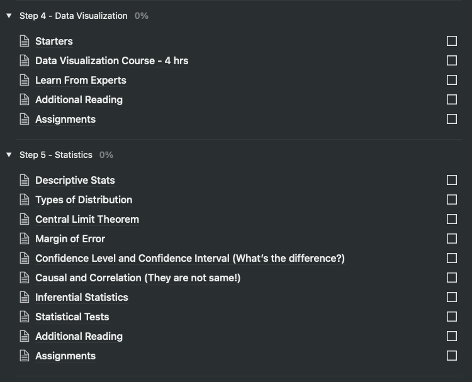The image size is (472, 382).
Task: Click the Step 5 - Statistics heading
Action: (55, 155)
